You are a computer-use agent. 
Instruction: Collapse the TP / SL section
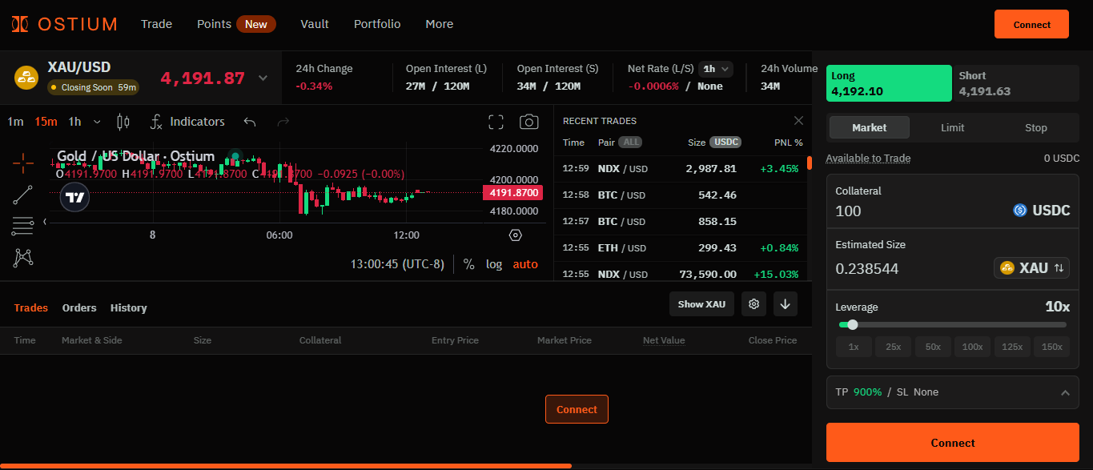coord(1064,392)
